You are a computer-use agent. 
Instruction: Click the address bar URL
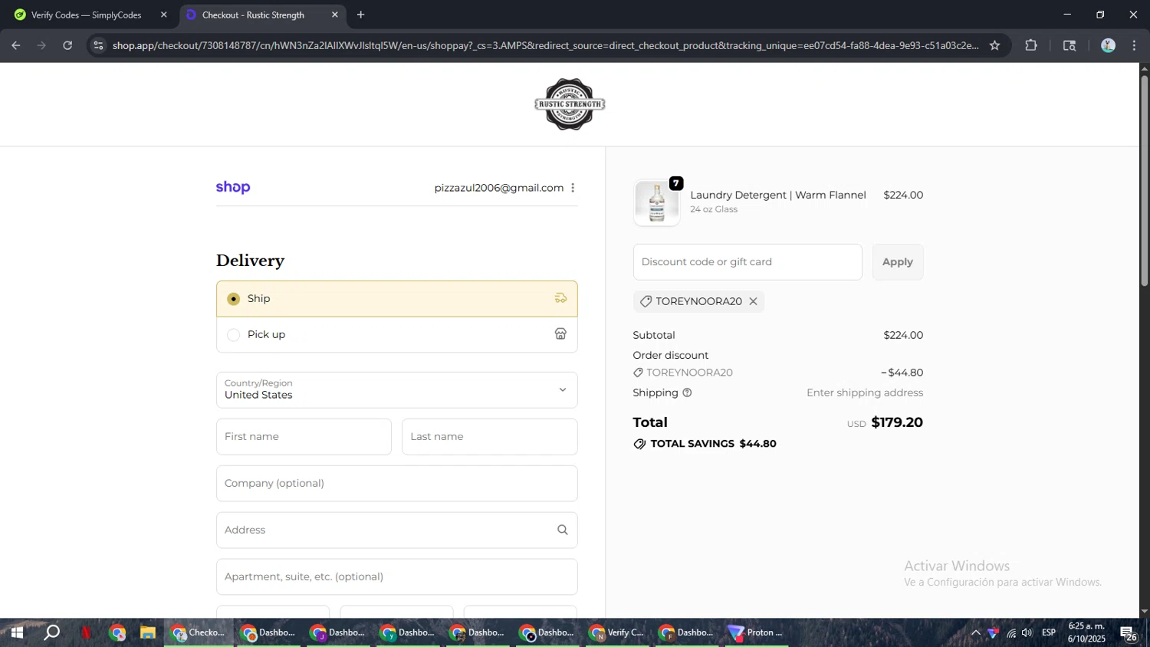click(x=545, y=45)
